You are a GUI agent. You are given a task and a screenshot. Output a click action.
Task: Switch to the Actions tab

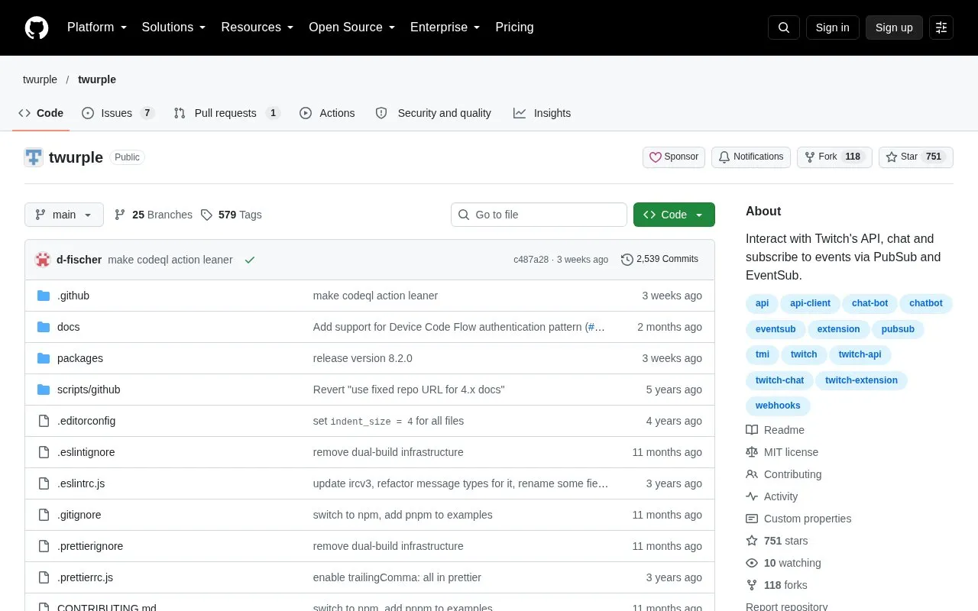(327, 113)
